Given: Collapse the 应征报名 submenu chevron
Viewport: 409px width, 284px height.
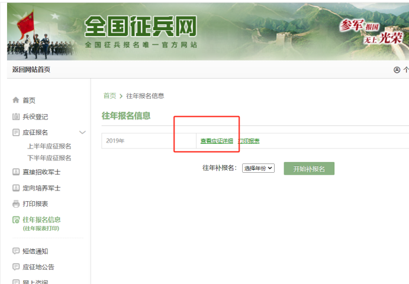Looking at the screenshot, I should click(x=82, y=133).
